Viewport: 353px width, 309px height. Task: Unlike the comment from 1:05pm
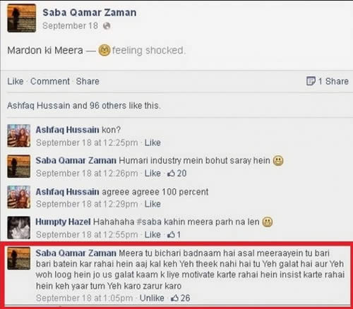tap(152, 298)
